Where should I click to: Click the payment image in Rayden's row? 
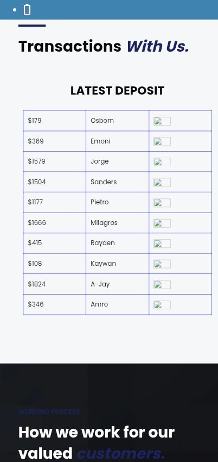[162, 244]
